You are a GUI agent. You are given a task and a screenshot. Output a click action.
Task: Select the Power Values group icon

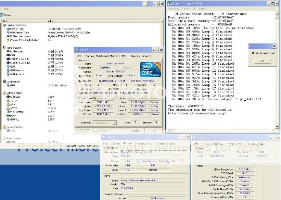pyautogui.click(x=5, y=138)
